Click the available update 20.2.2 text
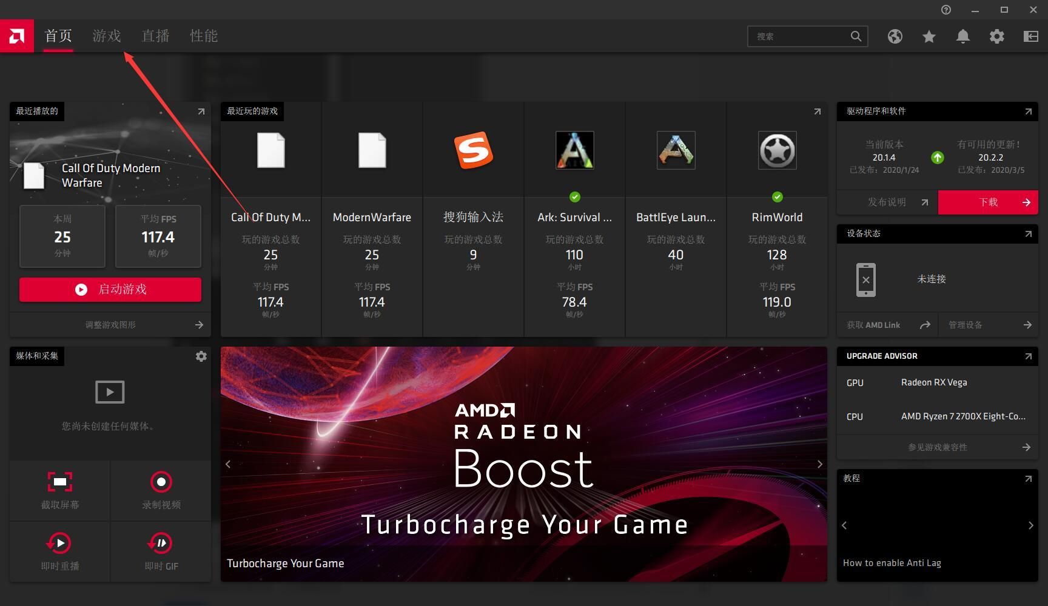 click(991, 158)
